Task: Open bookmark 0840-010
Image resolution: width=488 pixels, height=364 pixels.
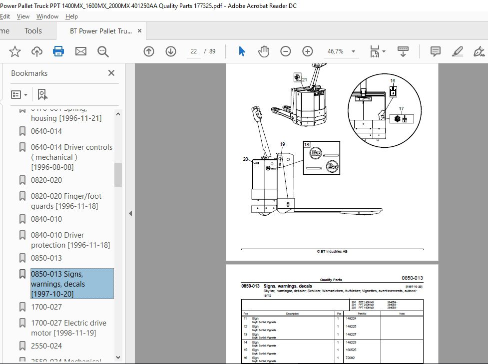Action: (x=46, y=219)
